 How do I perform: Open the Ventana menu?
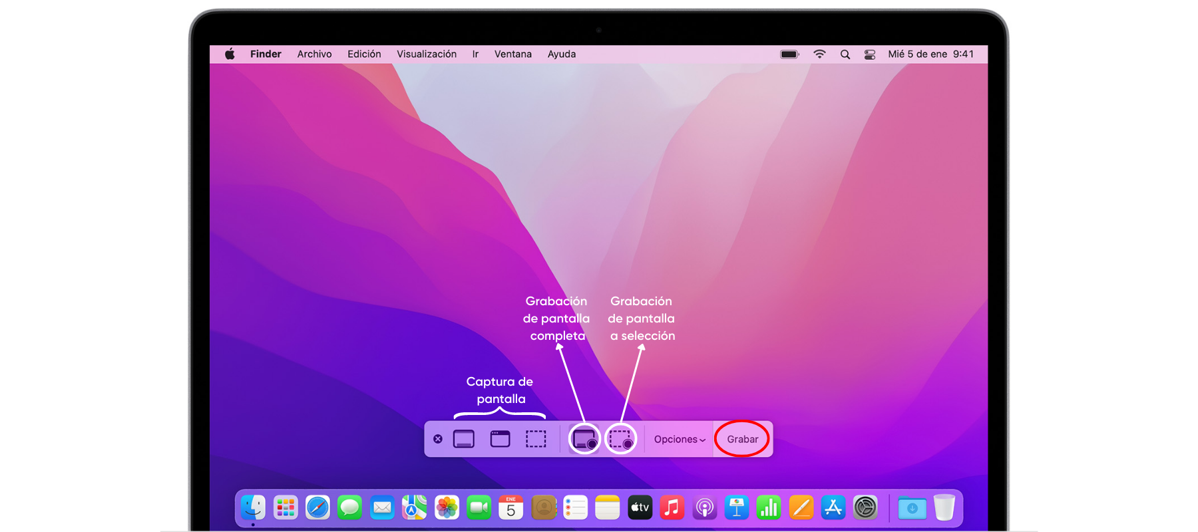[512, 55]
